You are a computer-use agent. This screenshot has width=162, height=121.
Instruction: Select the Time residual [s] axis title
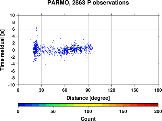click(x=3, y=50)
